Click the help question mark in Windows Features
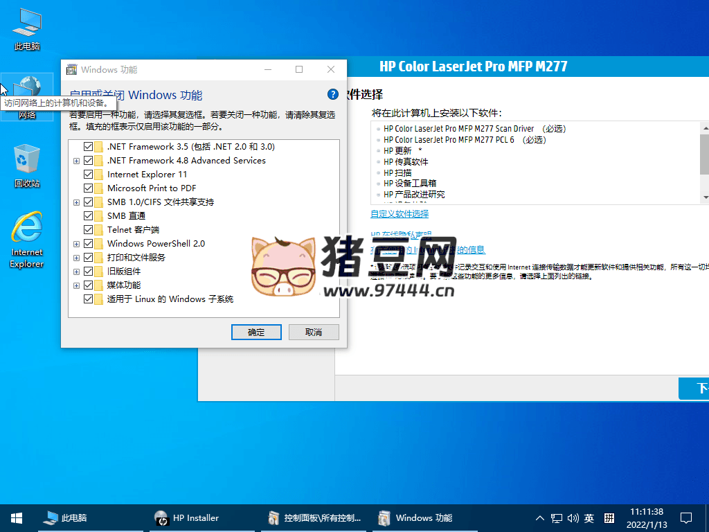Screen dimensions: 709x532 point(332,95)
